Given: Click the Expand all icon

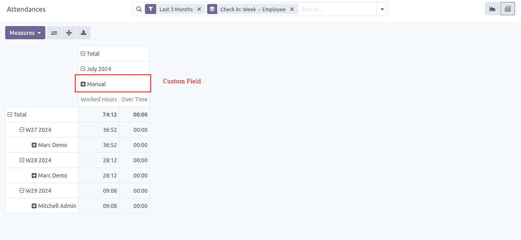Looking at the screenshot, I should [x=69, y=33].
